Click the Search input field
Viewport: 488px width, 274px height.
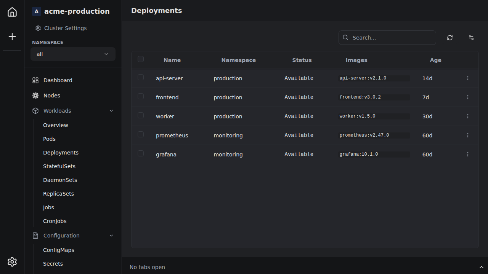(x=387, y=37)
